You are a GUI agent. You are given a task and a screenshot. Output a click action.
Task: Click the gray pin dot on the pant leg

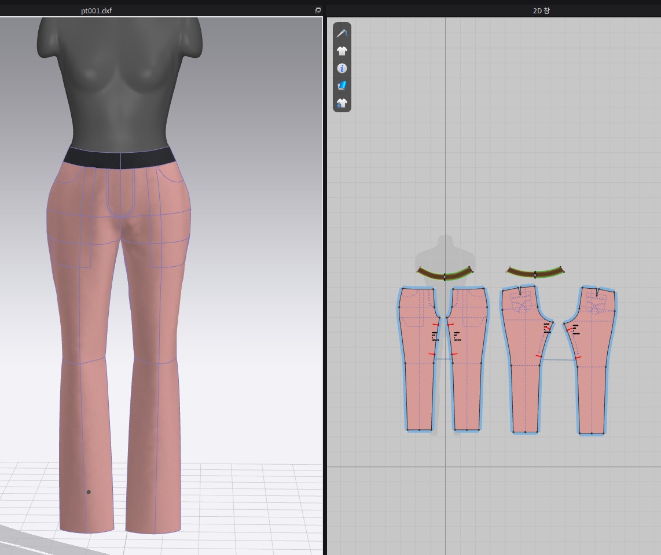(89, 492)
